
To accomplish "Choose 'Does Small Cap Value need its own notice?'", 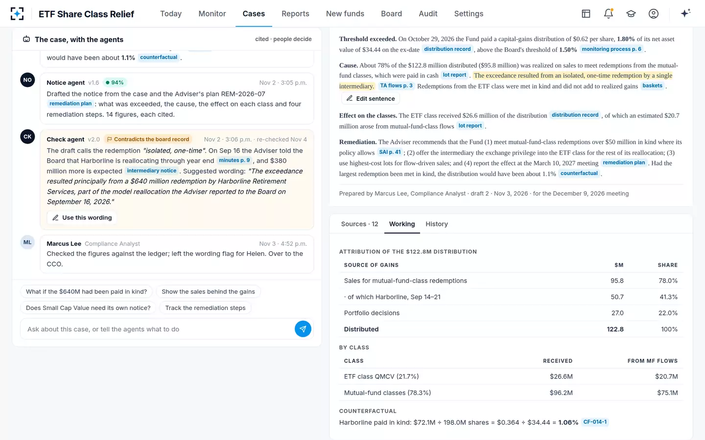I will (x=88, y=308).
